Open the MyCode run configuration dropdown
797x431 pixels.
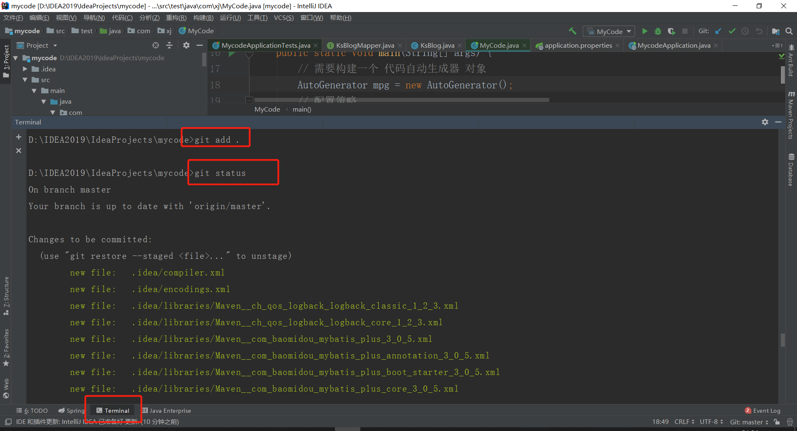(x=609, y=32)
